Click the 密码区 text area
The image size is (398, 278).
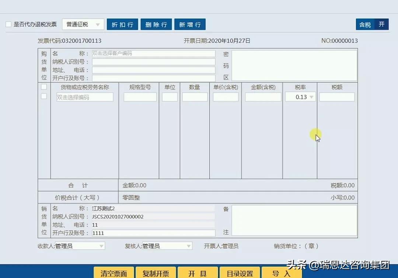(x=294, y=65)
